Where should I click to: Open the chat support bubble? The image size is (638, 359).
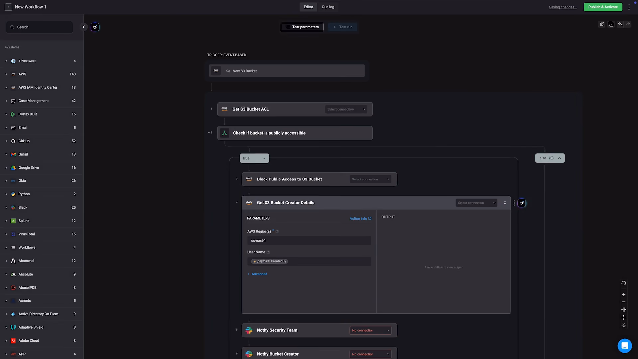(x=625, y=346)
